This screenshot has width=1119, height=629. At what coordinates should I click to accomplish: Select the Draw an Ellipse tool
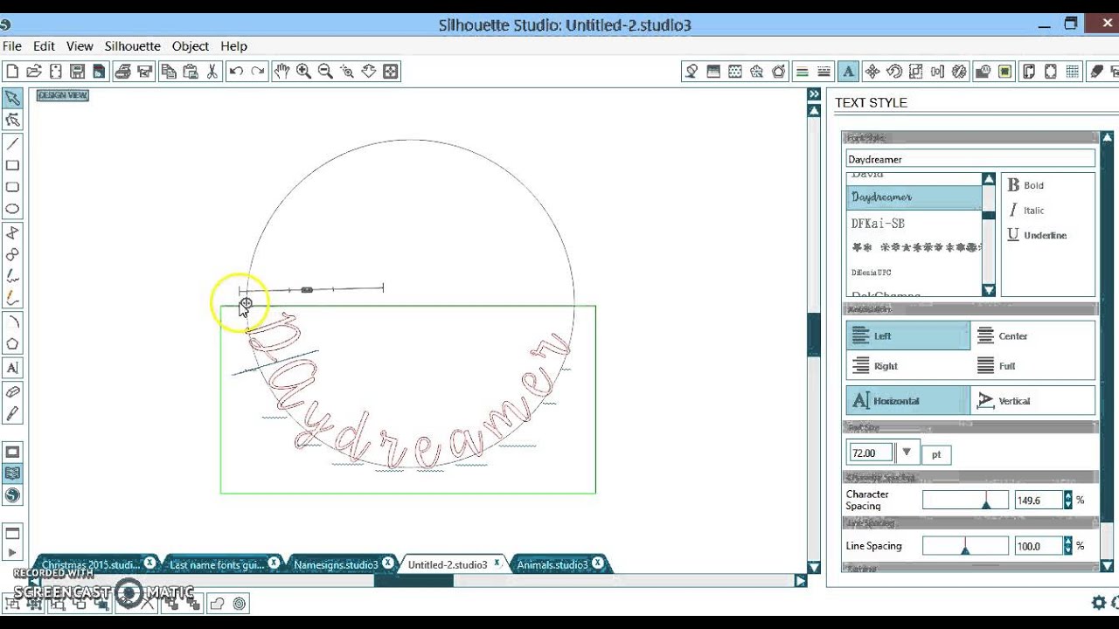[x=12, y=209]
